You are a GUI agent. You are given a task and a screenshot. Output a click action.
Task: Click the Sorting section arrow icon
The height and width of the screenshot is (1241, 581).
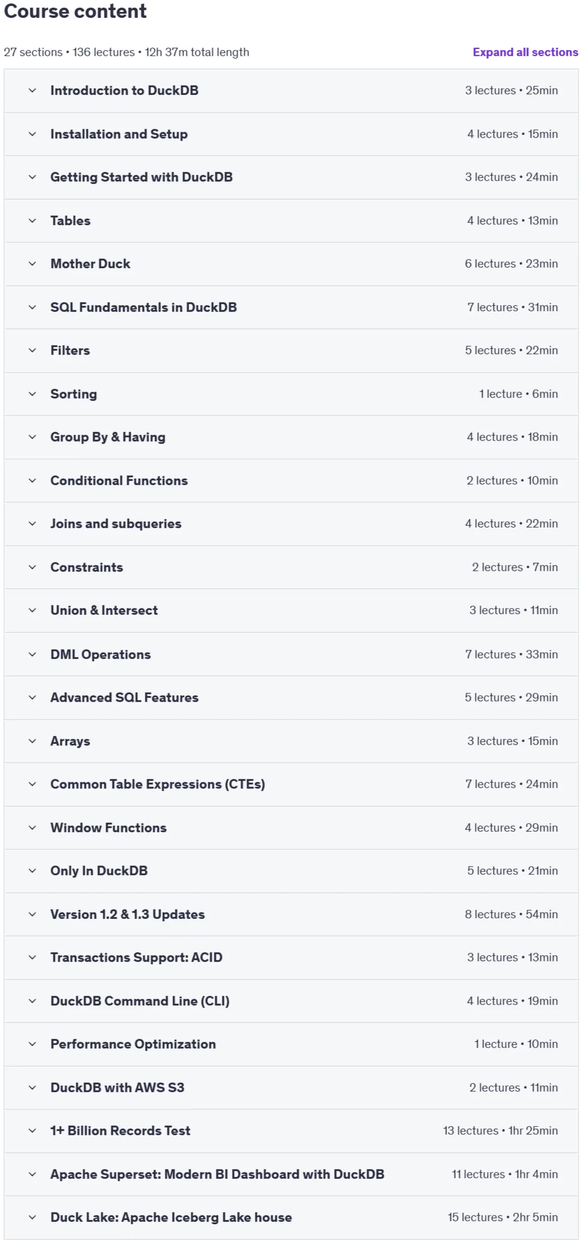point(32,394)
